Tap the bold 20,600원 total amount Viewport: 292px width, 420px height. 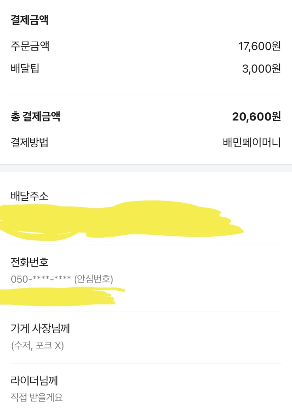click(256, 117)
